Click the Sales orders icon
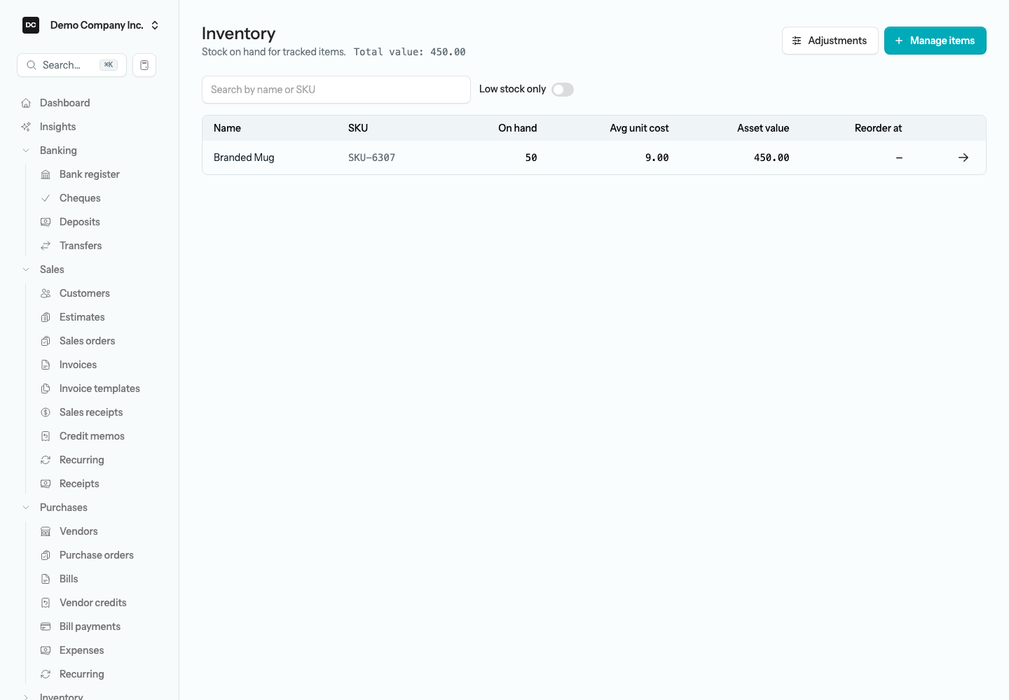The height and width of the screenshot is (700, 1009). coord(46,341)
